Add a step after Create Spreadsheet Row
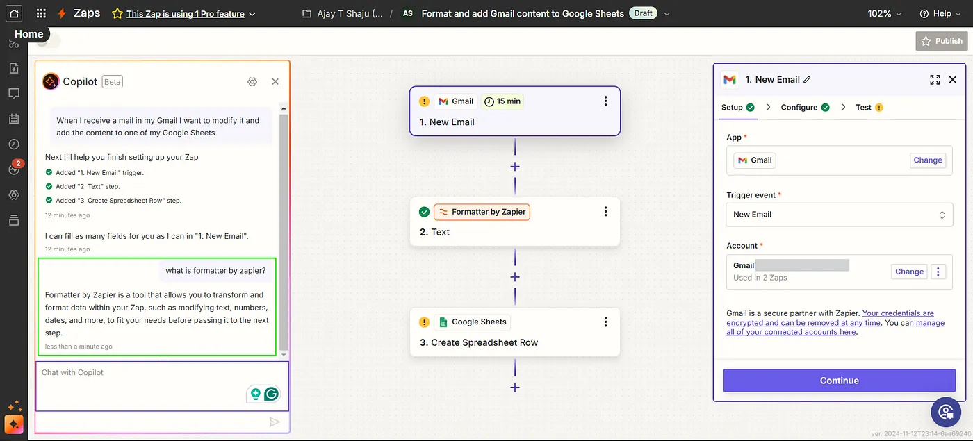 [x=515, y=388]
